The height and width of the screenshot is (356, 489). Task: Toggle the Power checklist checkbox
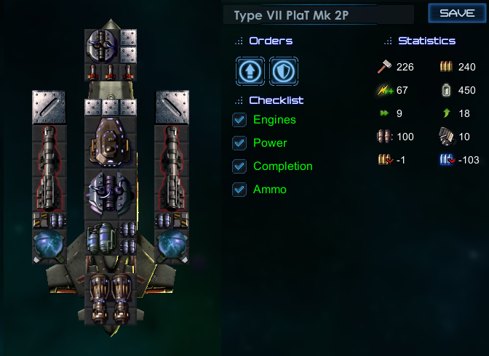click(239, 143)
